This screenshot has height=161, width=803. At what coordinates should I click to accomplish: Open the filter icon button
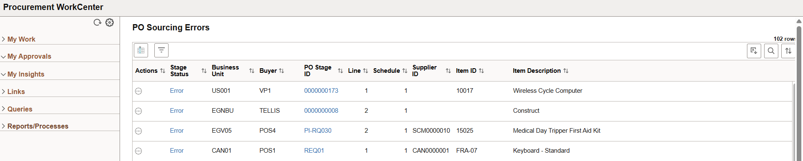(161, 50)
